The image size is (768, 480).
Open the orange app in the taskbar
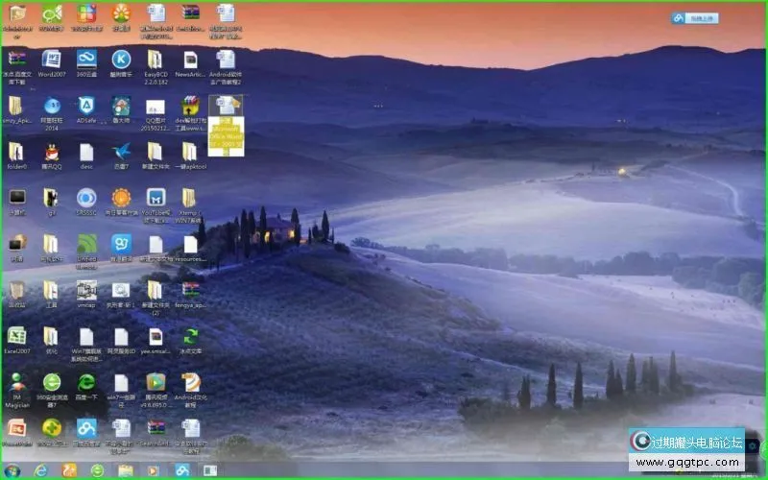point(69,470)
